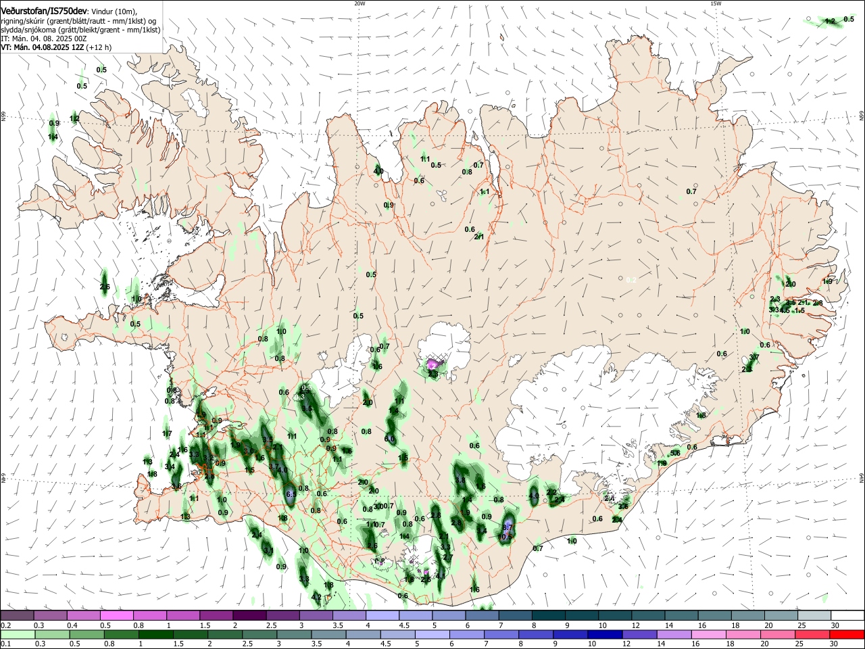The width and height of the screenshot is (865, 649).
Task: Select snow legend swatch between 0.5 and 0.8
Action: 117,615
